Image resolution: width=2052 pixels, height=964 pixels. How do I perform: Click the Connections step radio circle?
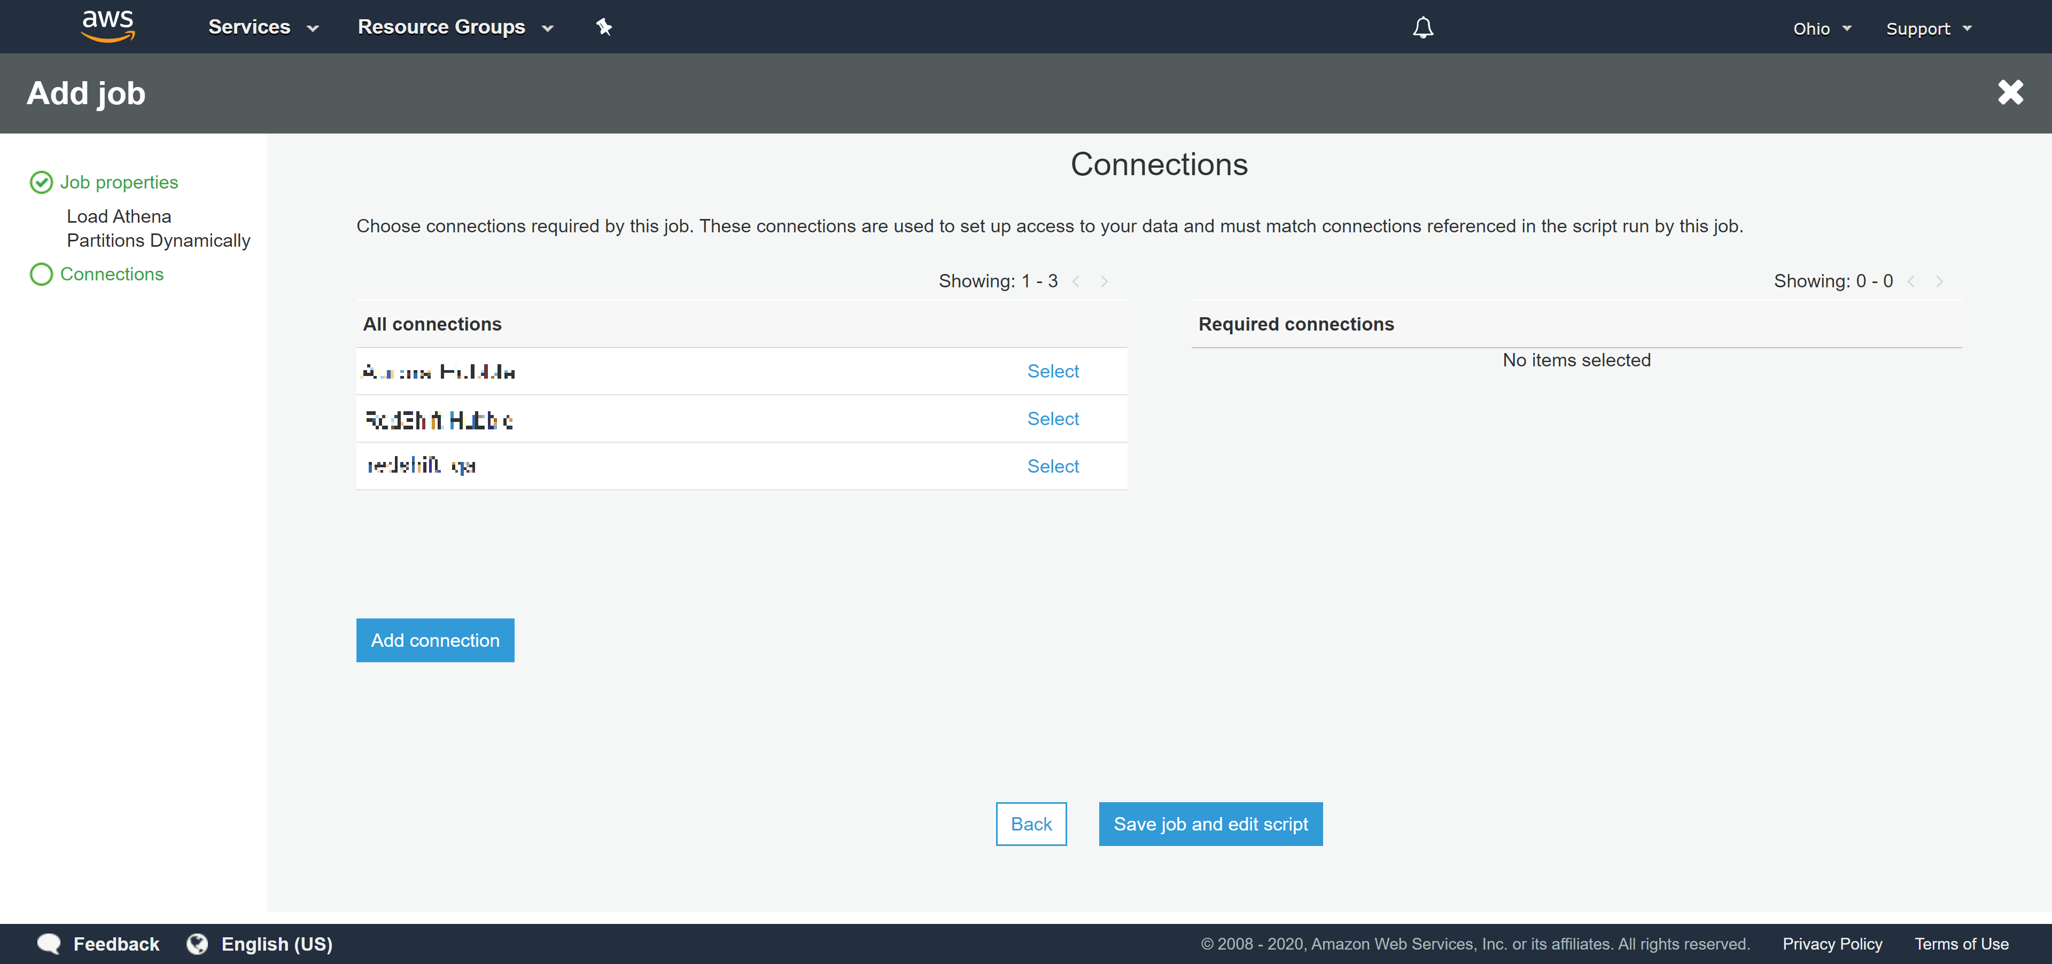(x=41, y=274)
